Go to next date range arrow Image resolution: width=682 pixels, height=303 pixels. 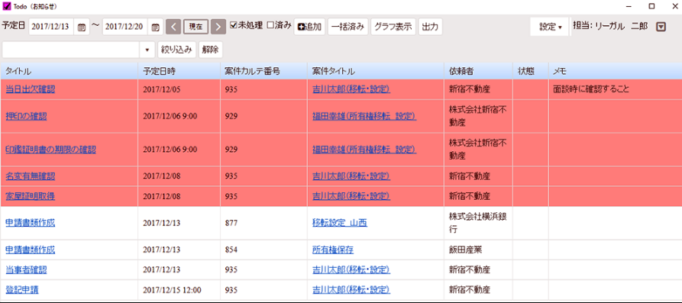coord(218,27)
